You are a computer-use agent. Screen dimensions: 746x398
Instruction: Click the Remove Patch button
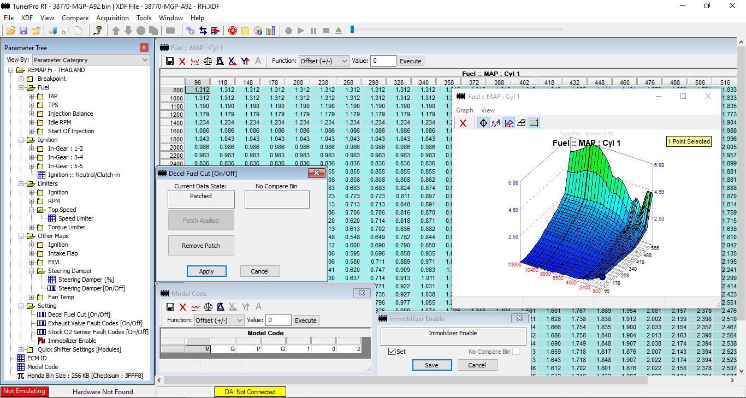(200, 246)
